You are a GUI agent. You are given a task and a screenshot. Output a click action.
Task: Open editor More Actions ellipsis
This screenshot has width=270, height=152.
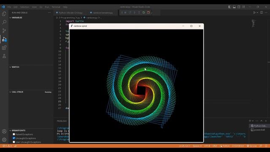(x=266, y=13)
